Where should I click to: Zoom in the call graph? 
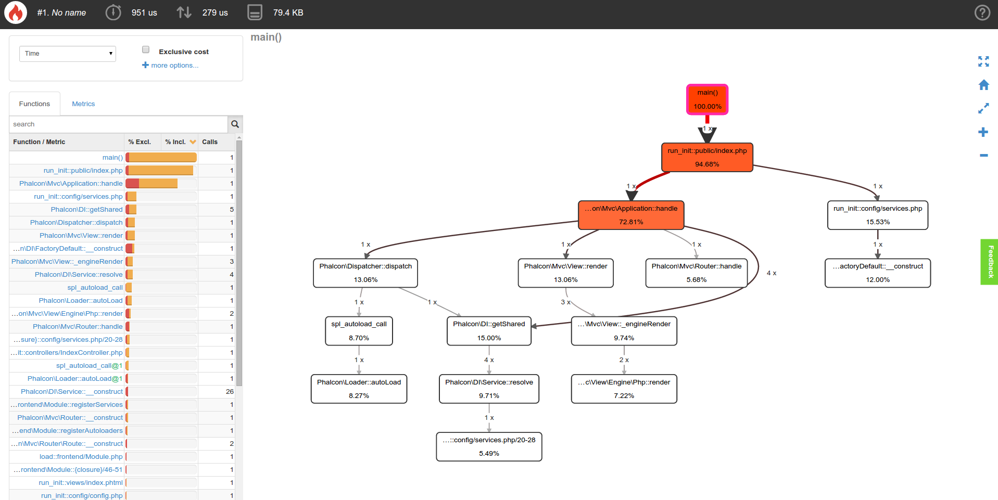pyautogui.click(x=983, y=132)
